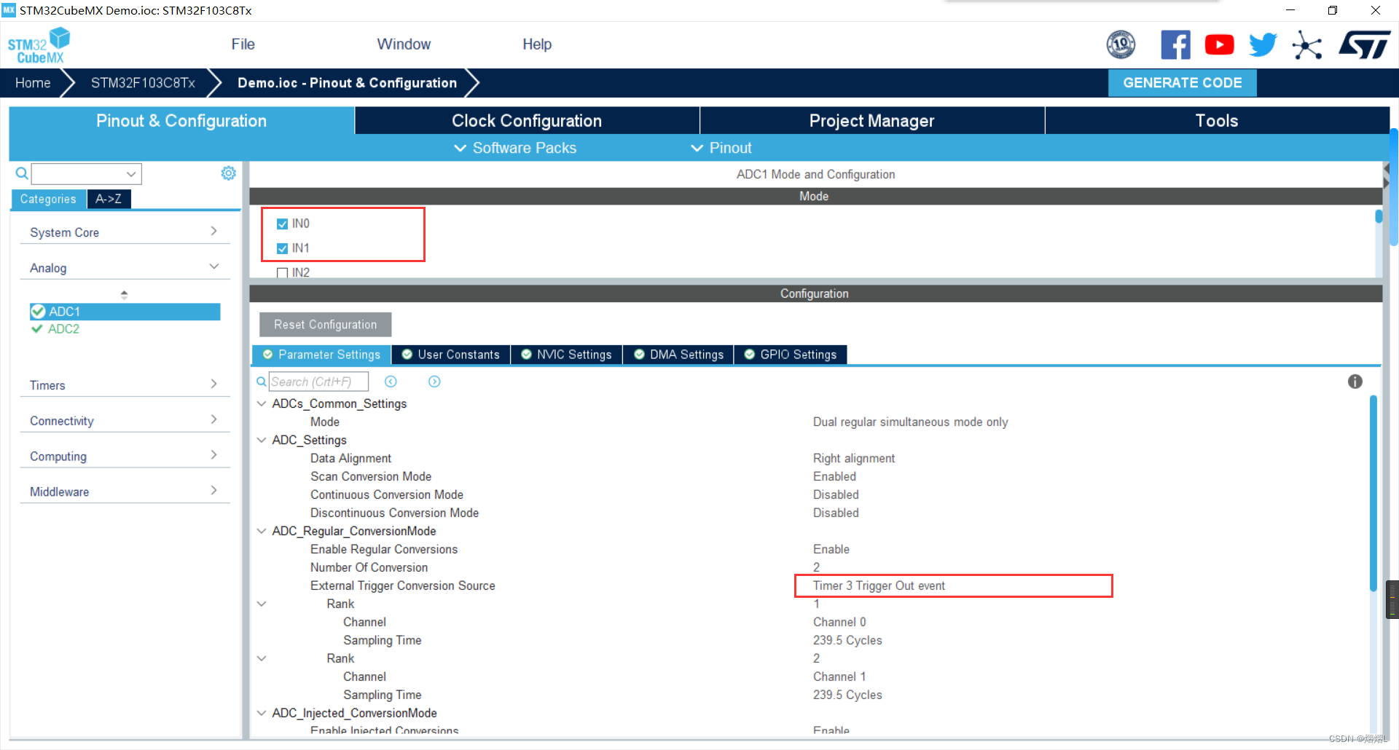Select ADC2 in the Analog list
Image resolution: width=1399 pixels, height=750 pixels.
pos(63,329)
